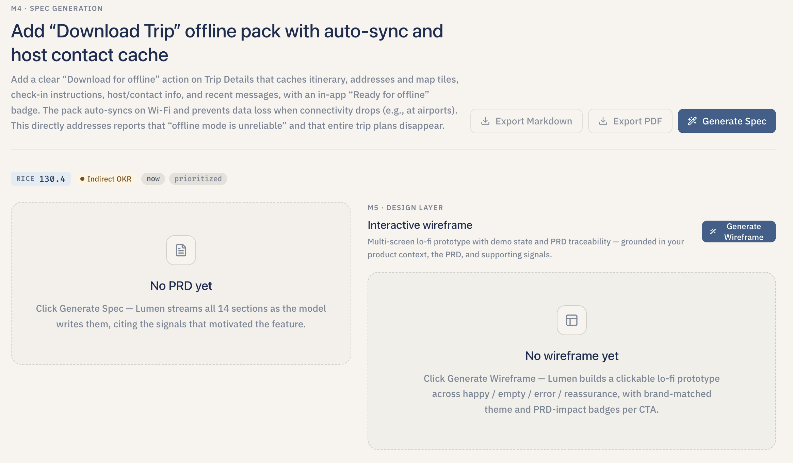
Task: Click the M5 · Design Layer label
Action: pyautogui.click(x=405, y=208)
